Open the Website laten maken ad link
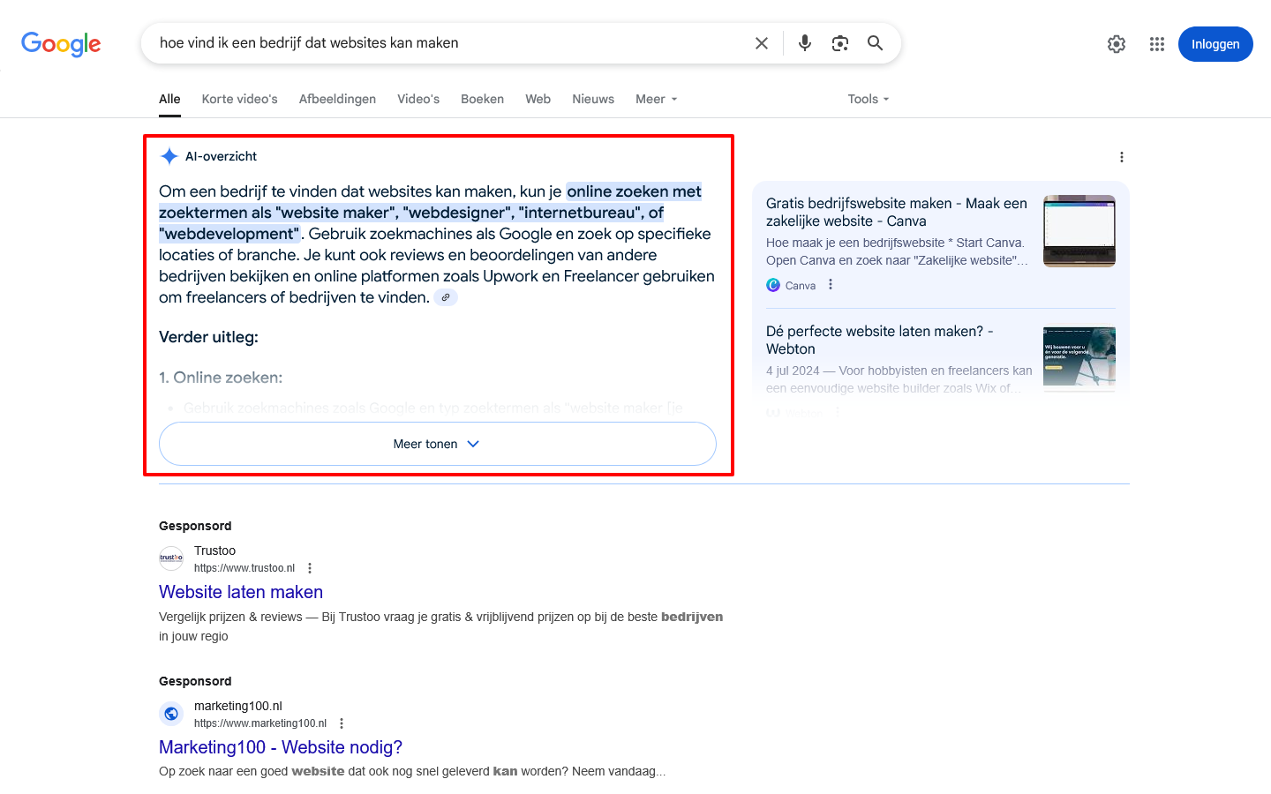The height and width of the screenshot is (794, 1271). point(241,592)
